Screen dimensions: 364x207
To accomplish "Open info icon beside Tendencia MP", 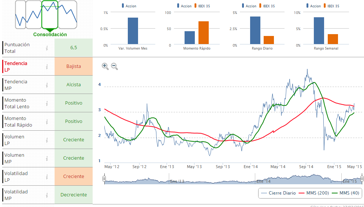I will click(47, 85).
